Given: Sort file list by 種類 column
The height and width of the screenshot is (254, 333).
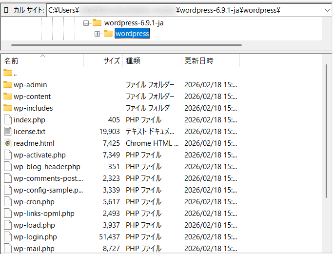Looking at the screenshot, I should click(152, 61).
